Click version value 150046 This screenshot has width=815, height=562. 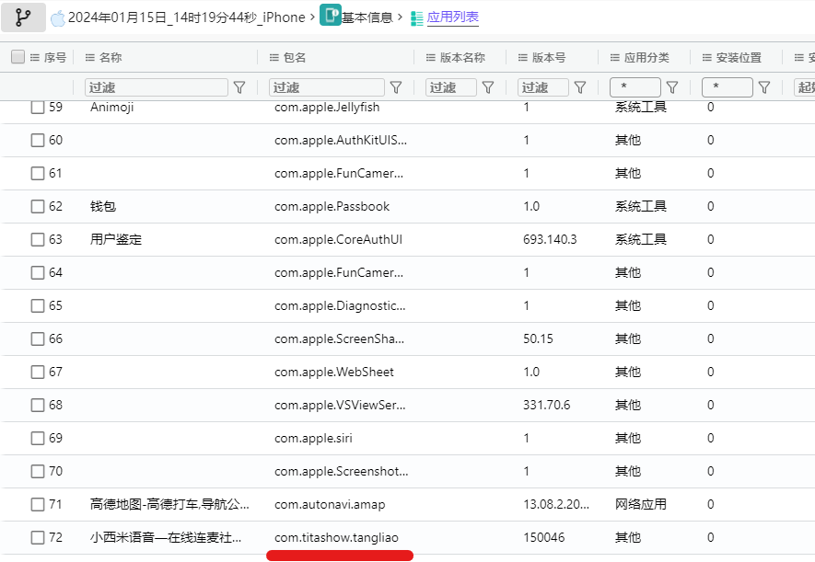543,537
